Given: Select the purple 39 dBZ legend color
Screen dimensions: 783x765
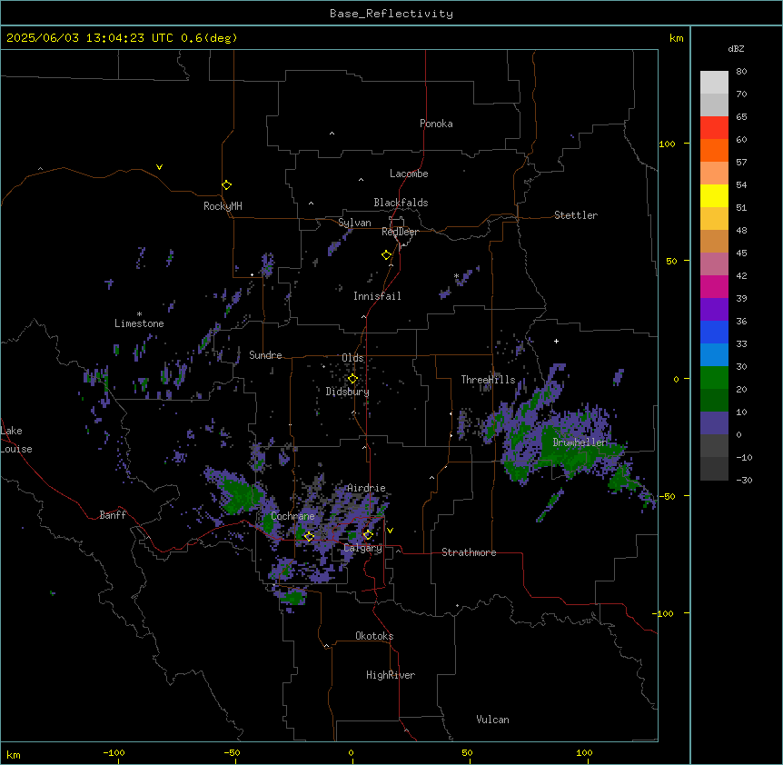Looking at the screenshot, I should coord(714,309).
